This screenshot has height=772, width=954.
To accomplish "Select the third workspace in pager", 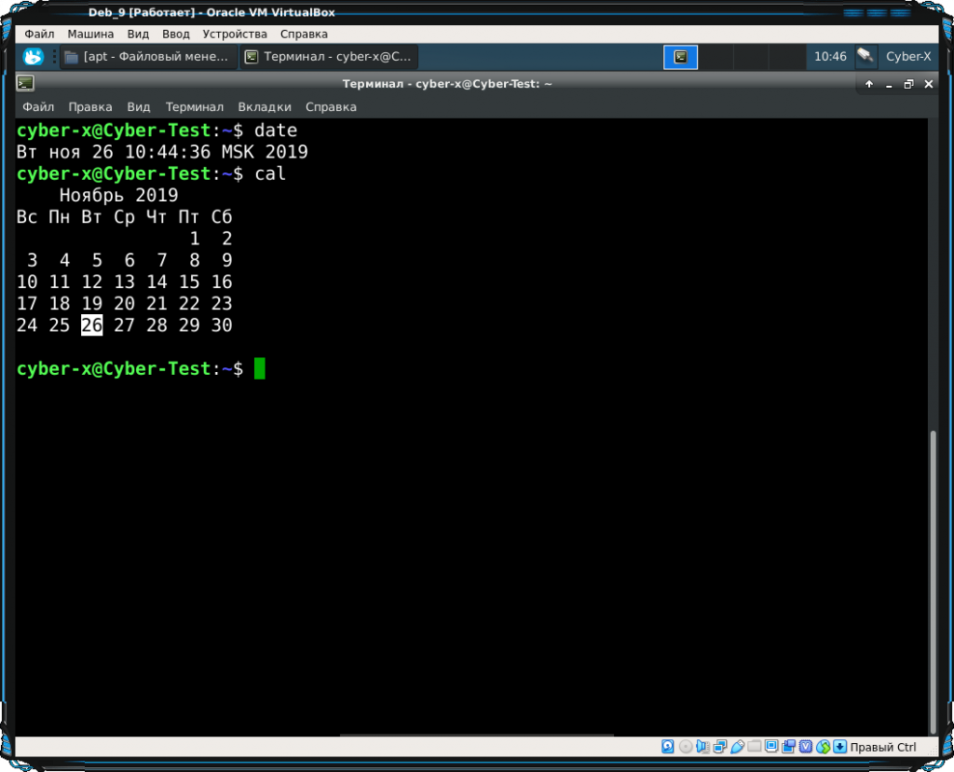I will click(751, 57).
